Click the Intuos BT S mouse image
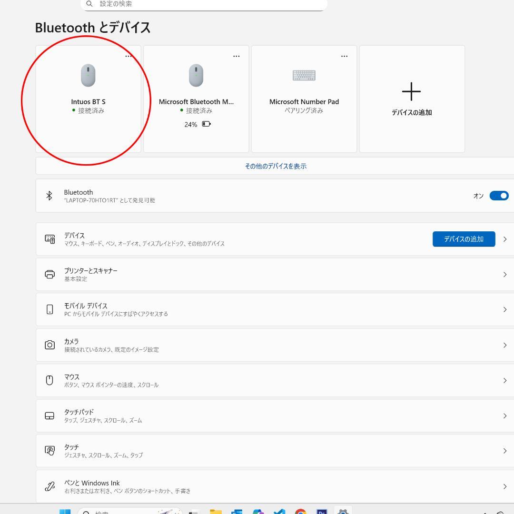Viewport: 514px width, 514px height. (88, 75)
